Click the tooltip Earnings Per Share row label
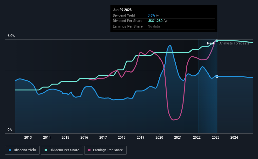Image resolution: width=258 pixels, height=159 pixels. [x=128, y=26]
